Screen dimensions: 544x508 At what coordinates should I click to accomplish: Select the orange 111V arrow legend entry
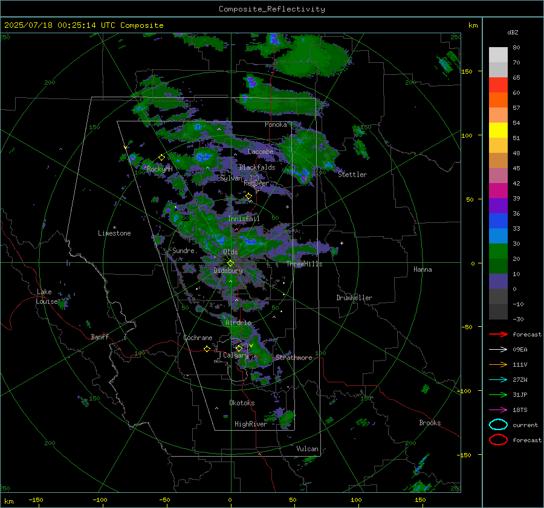pos(498,364)
